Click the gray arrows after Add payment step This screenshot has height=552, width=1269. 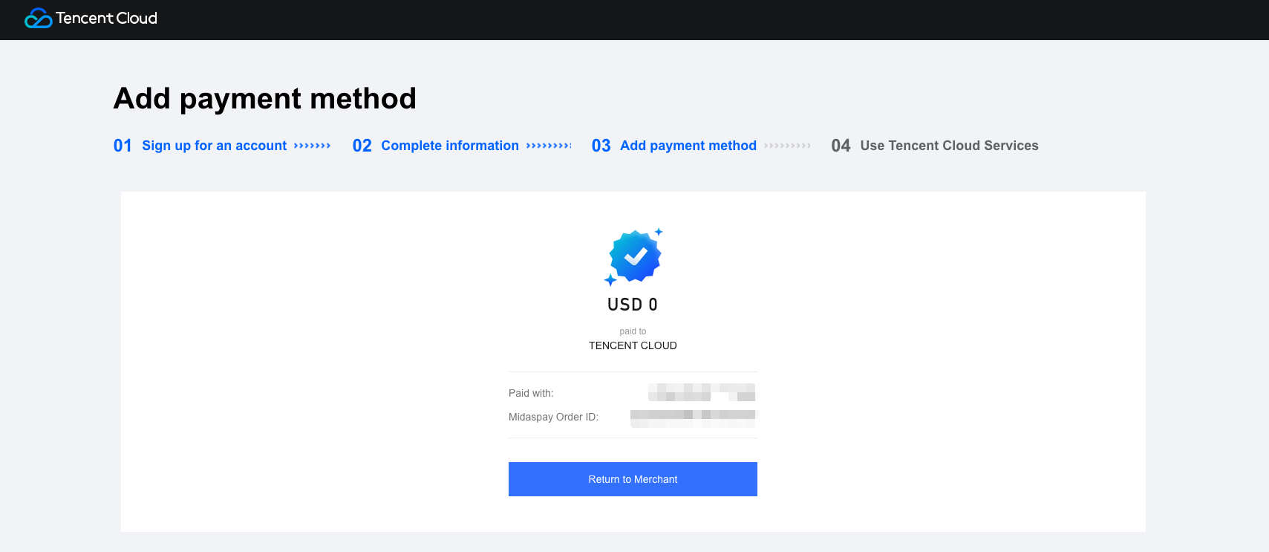click(787, 146)
